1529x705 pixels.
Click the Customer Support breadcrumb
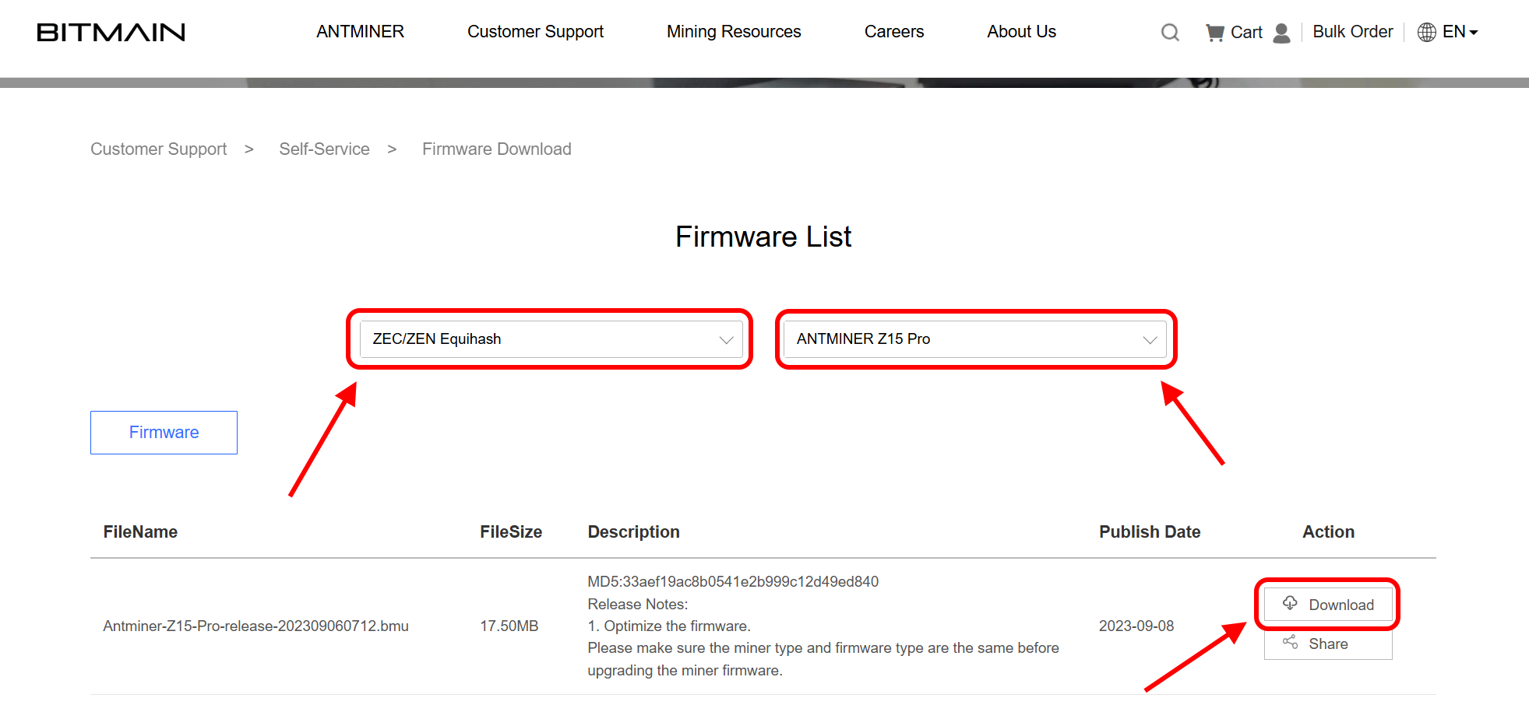coord(159,149)
